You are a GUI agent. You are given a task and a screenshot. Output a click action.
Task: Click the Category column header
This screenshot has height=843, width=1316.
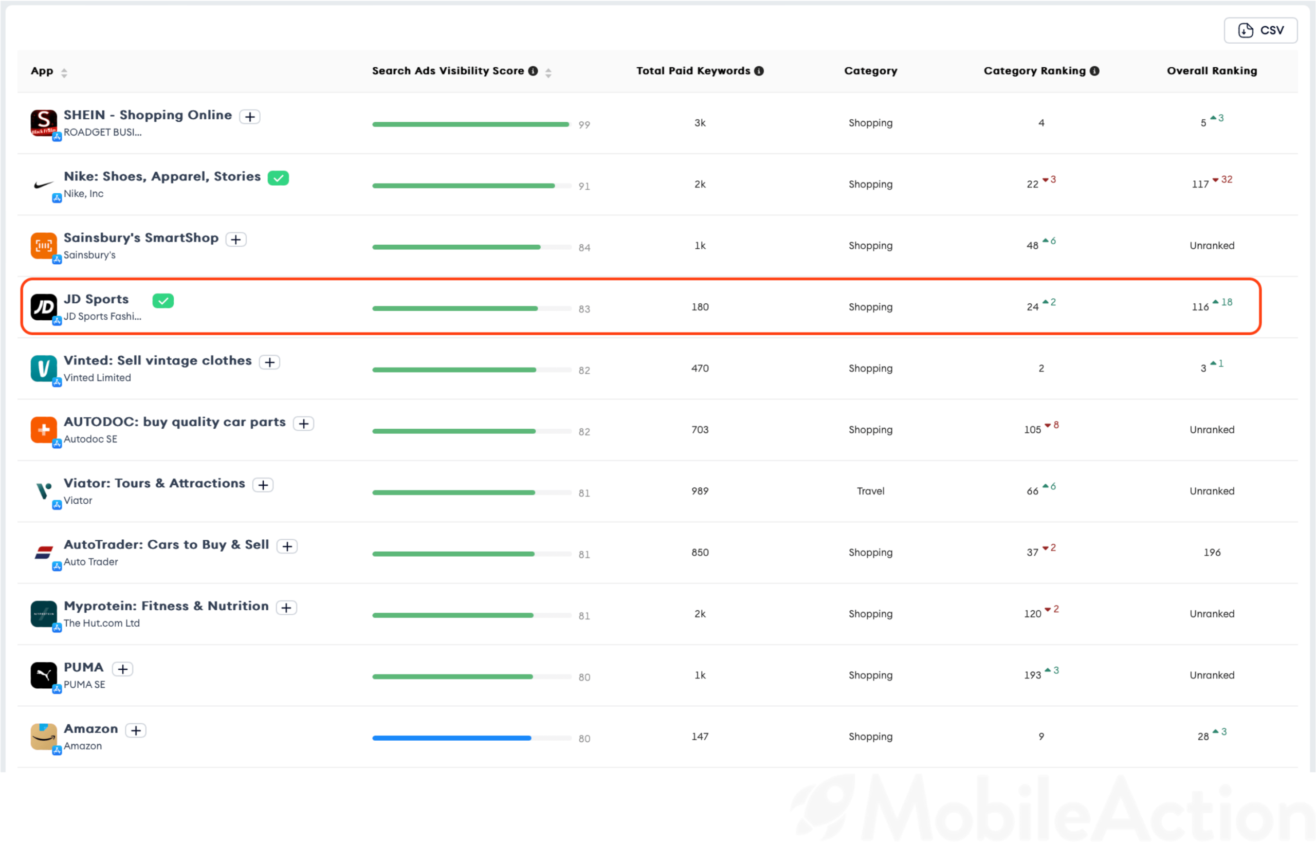click(x=870, y=70)
